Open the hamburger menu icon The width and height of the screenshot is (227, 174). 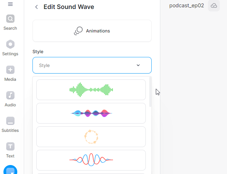click(10, 4)
